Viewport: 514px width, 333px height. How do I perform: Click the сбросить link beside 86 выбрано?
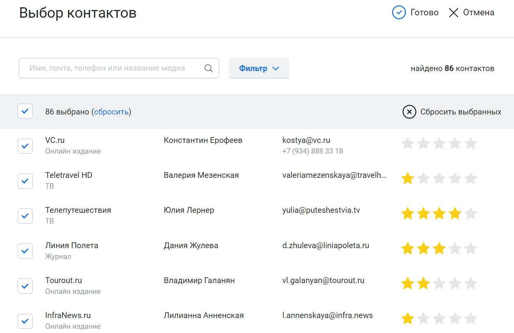[x=111, y=112]
